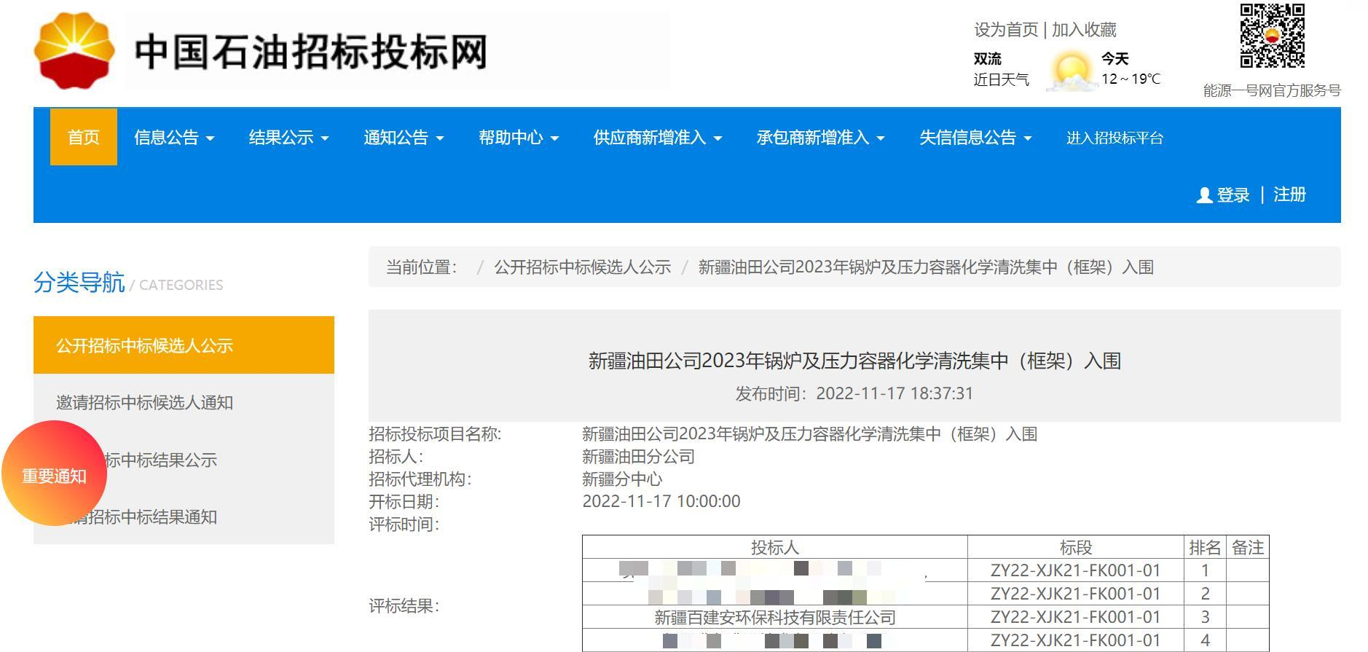Image resolution: width=1368 pixels, height=652 pixels.
Task: Click the 2022-11-17 10:00:00 opening date
Action: 661,501
